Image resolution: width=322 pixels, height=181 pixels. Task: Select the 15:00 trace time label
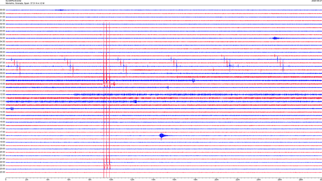pyautogui.click(x=2, y=115)
